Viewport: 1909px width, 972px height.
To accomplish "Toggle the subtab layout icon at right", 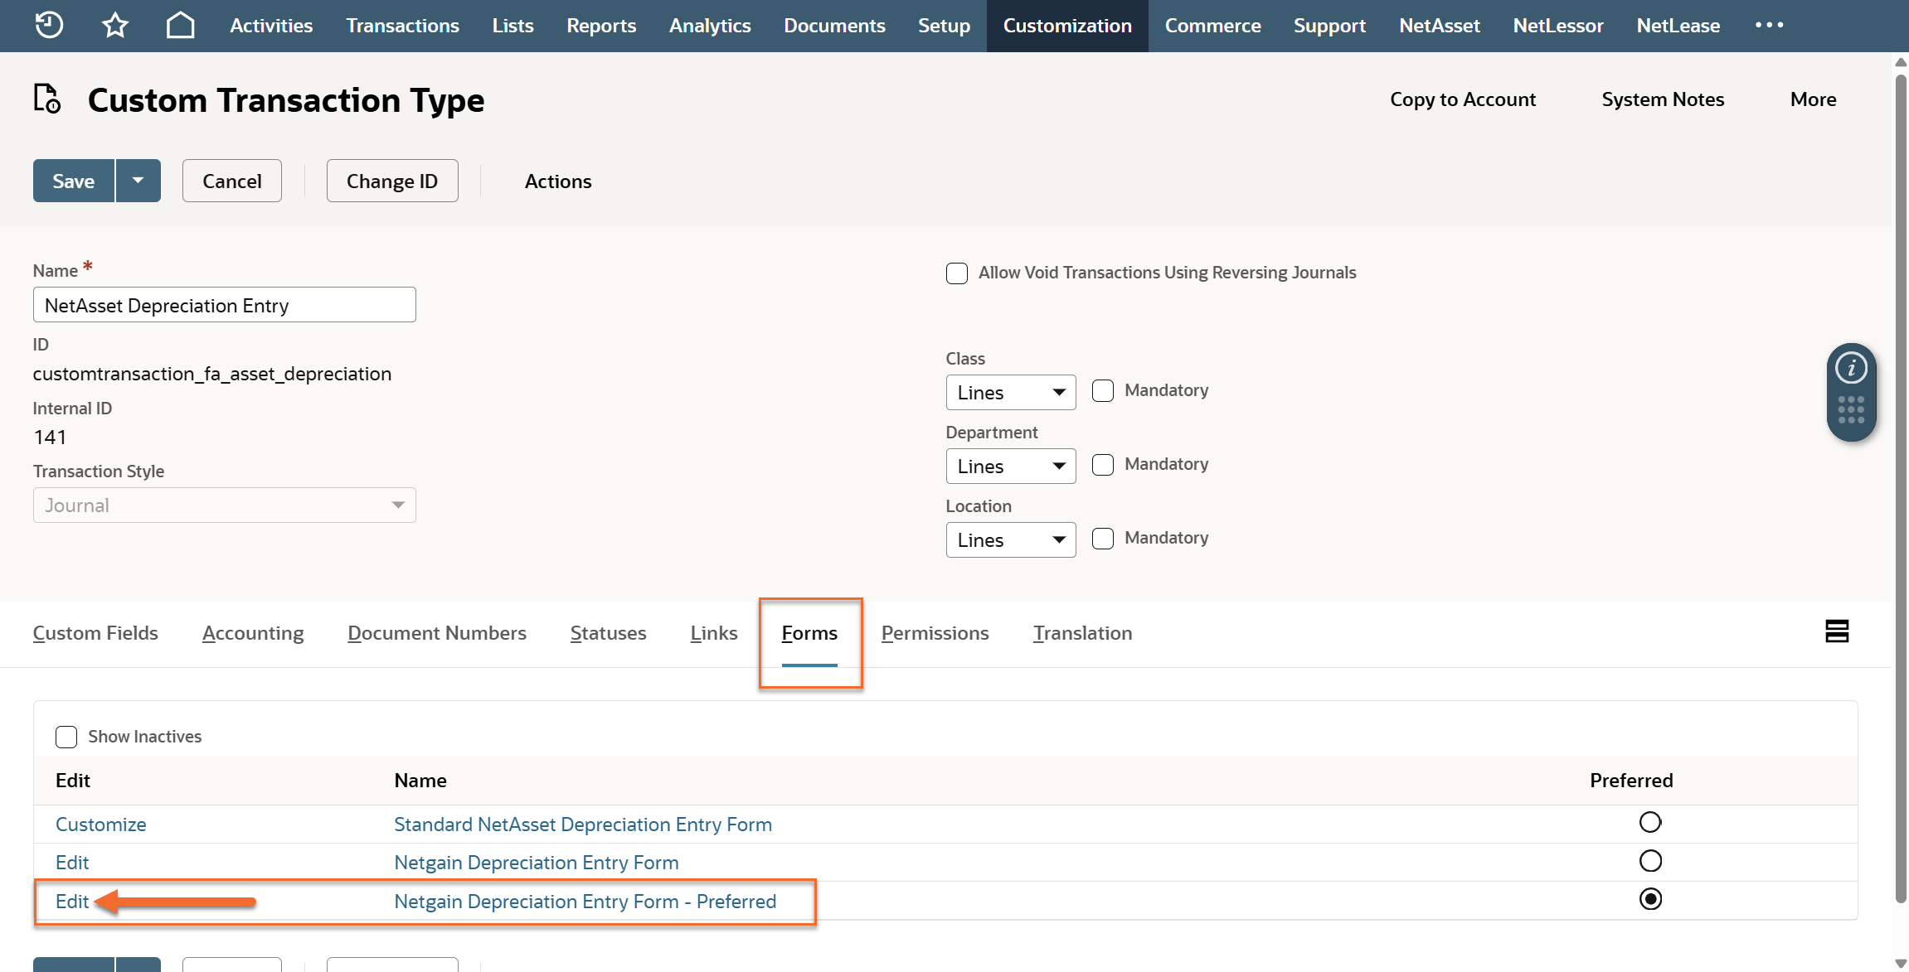I will click(x=1837, y=631).
